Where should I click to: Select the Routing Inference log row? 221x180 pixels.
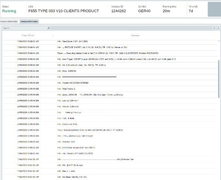(x=110, y=112)
